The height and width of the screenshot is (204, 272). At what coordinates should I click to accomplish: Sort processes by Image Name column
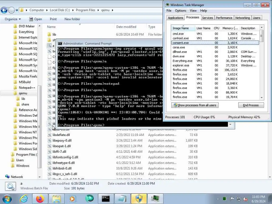tap(183, 28)
